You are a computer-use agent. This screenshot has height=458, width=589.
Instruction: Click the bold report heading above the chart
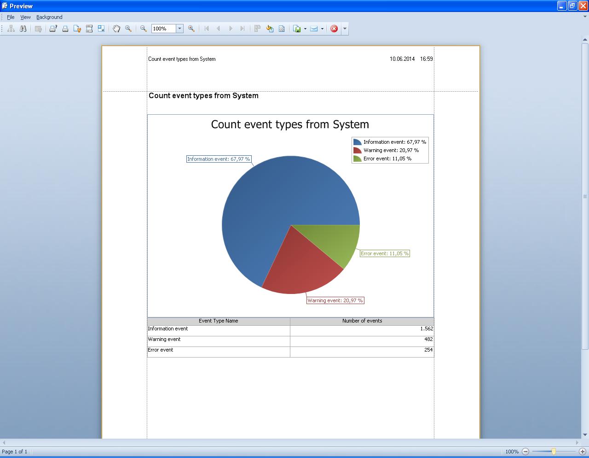[x=203, y=96]
